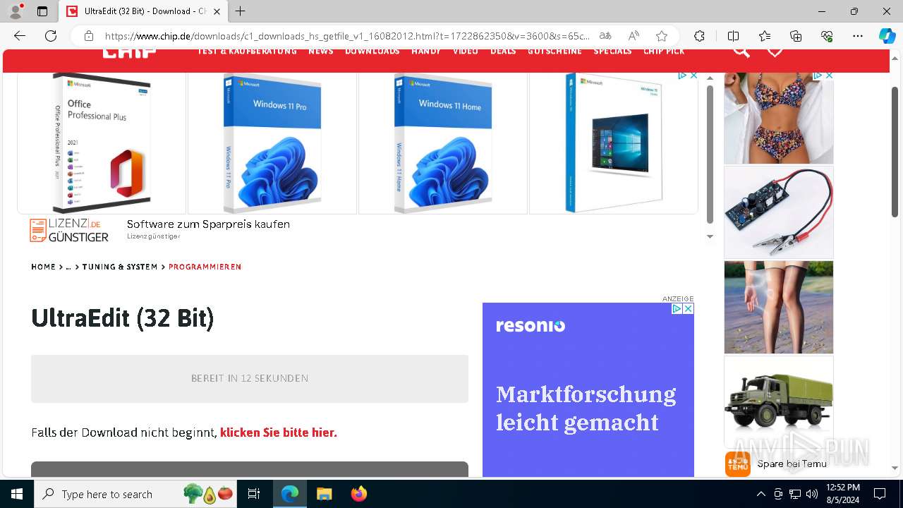Screen dimensions: 903x508
Task: Close the UltraEdit download tab
Action: click(217, 11)
